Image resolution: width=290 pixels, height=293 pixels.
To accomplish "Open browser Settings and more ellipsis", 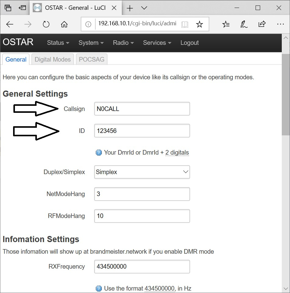I will 280,24.
